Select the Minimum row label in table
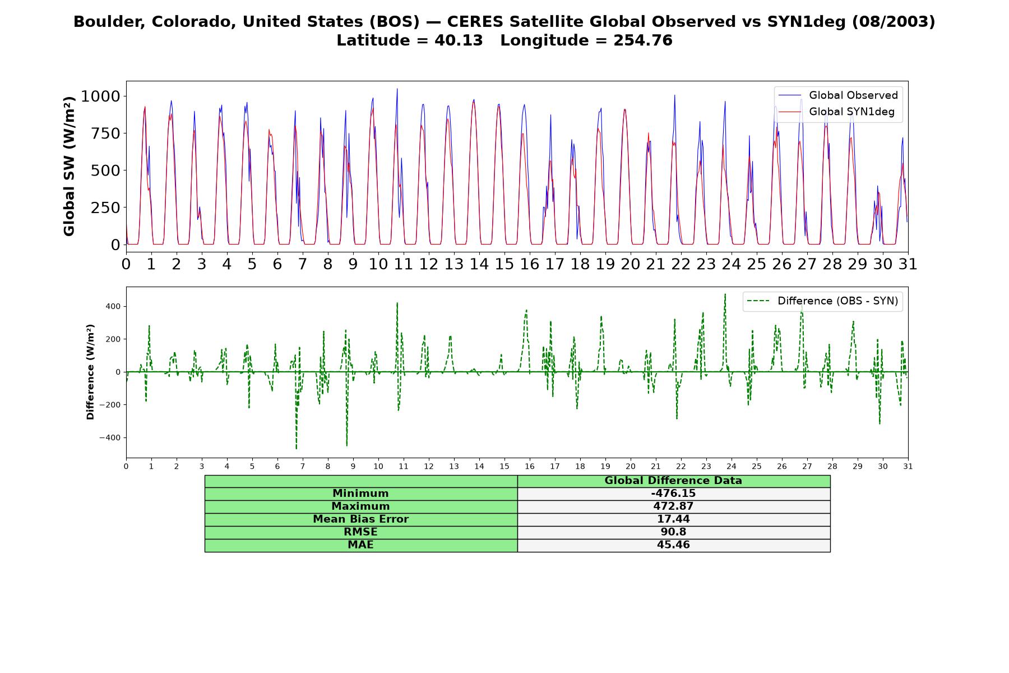This screenshot has width=1009, height=673. tap(360, 494)
